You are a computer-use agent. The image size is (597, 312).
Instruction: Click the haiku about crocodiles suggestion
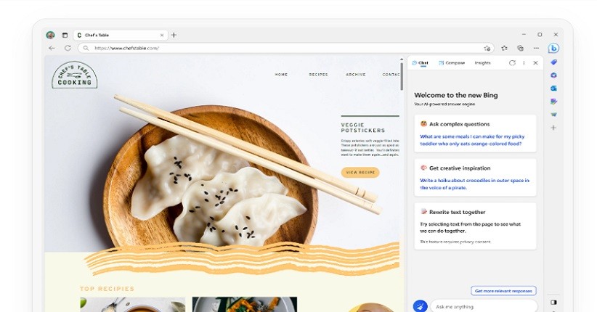coord(474,184)
